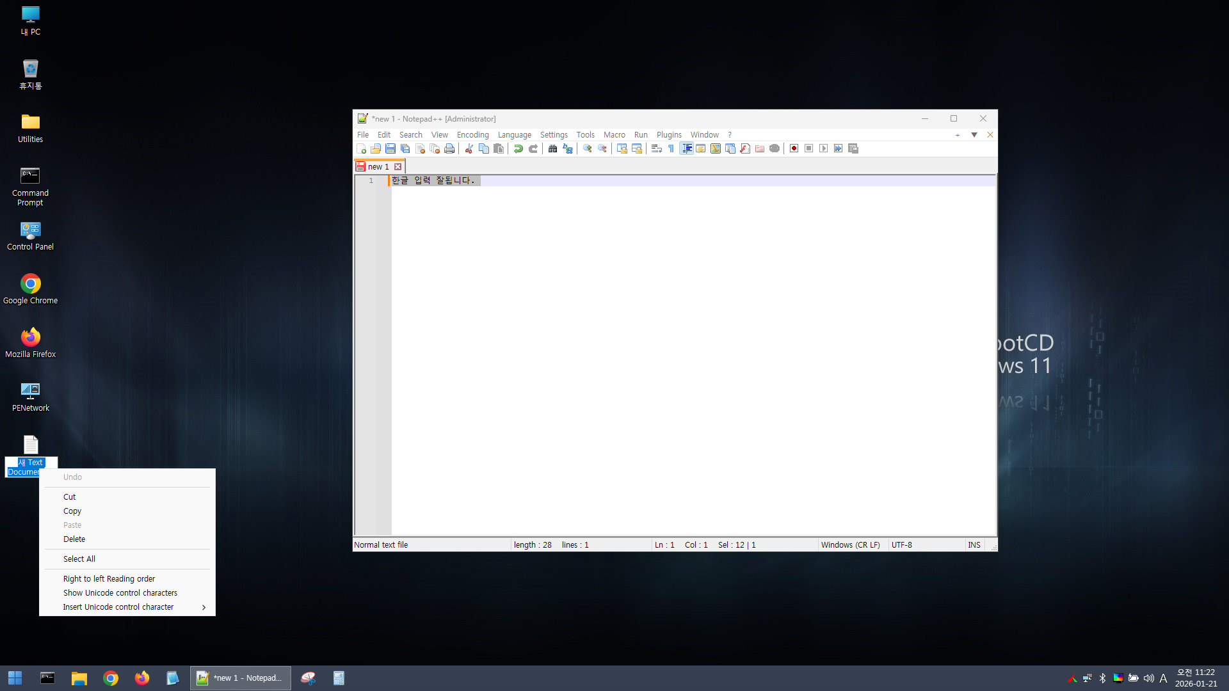Click the Find binoculars icon
This screenshot has height=691, width=1229.
click(x=552, y=148)
